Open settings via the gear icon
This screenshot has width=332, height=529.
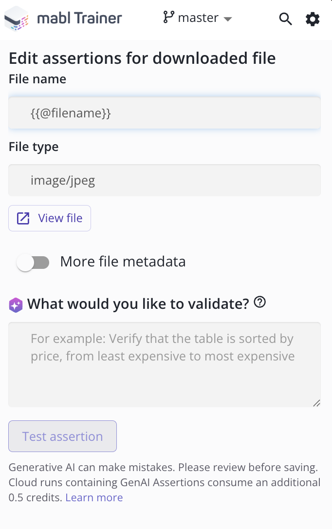[x=313, y=19]
